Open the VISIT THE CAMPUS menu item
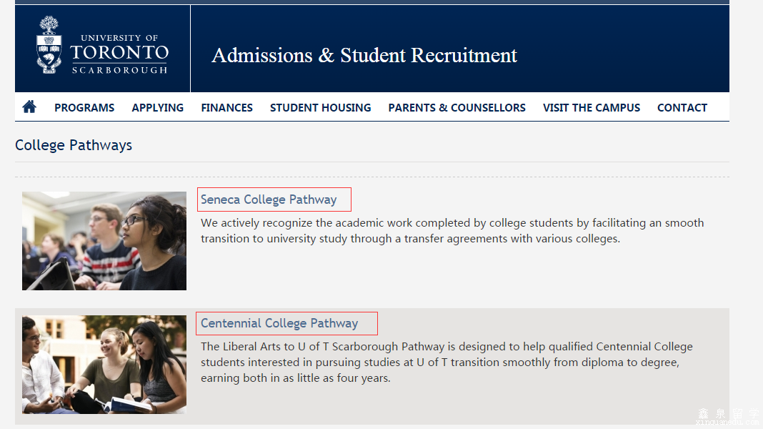763x429 pixels. (592, 108)
